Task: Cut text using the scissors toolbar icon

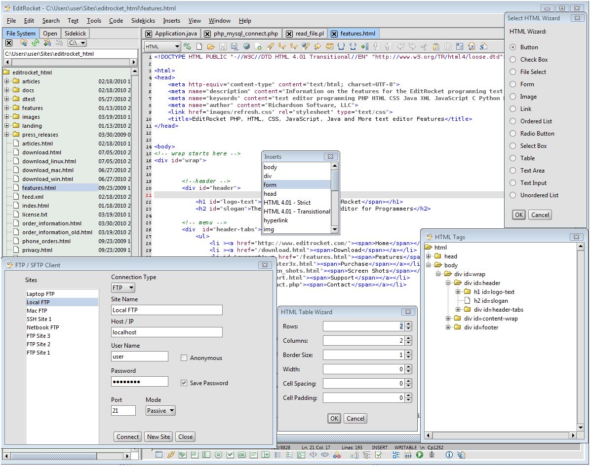Action: 425,46
